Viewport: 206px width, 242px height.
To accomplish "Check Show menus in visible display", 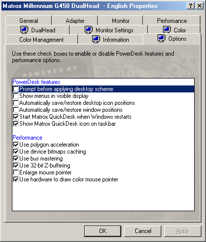I will coord(16,96).
